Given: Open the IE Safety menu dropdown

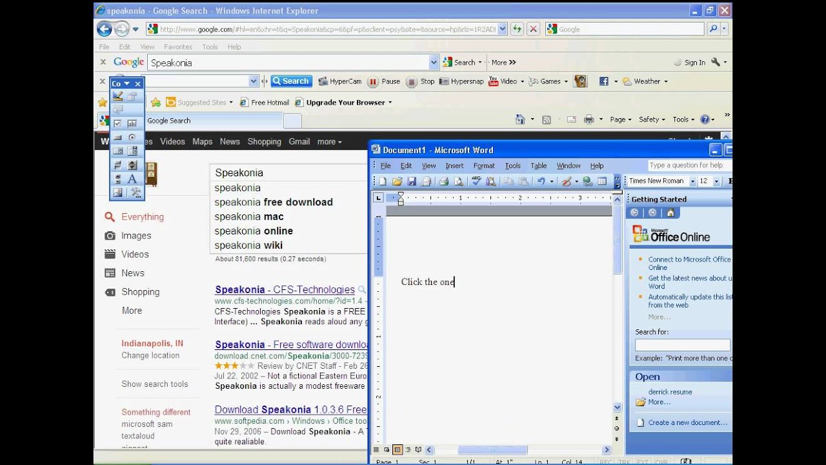Looking at the screenshot, I should pyautogui.click(x=652, y=119).
